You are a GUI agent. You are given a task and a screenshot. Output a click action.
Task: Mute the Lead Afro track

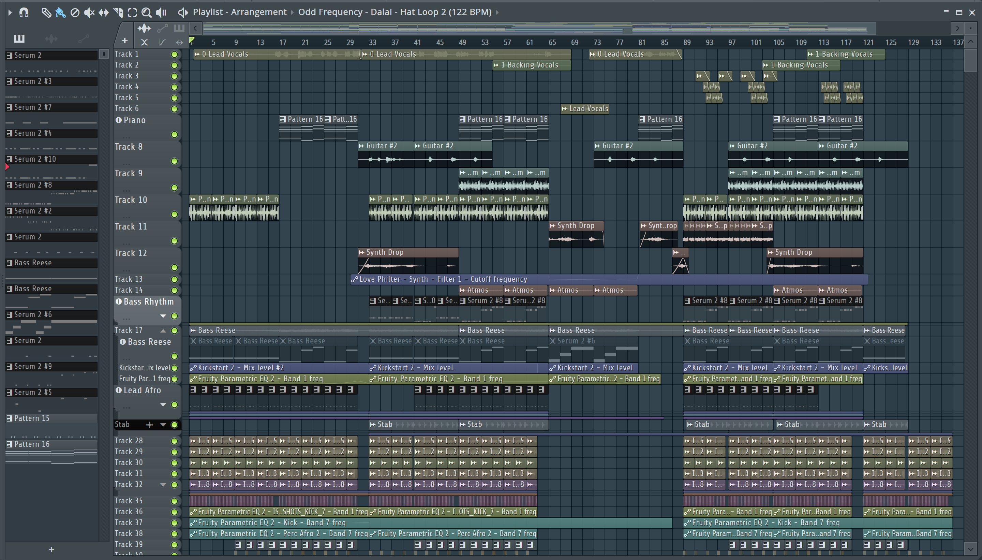(174, 404)
